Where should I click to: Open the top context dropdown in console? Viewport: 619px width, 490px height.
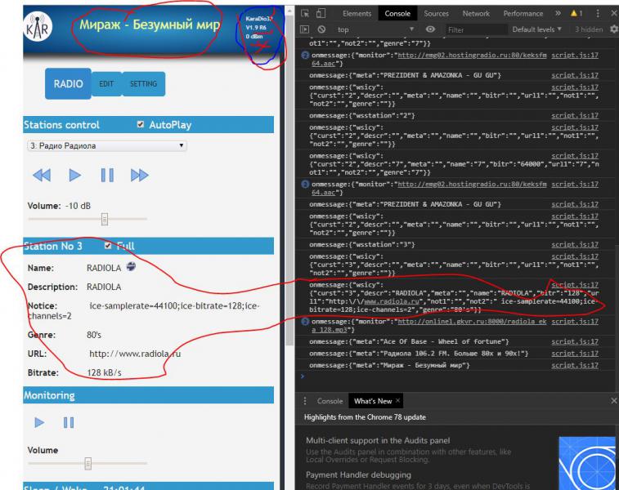point(375,29)
